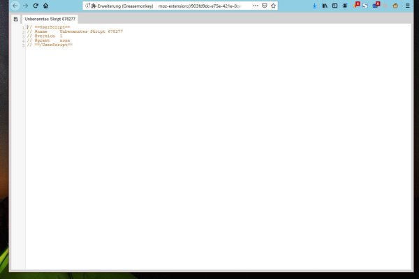This screenshot has height=279, width=419.
Task: Open the Firefox account icon
Action: 345,6
